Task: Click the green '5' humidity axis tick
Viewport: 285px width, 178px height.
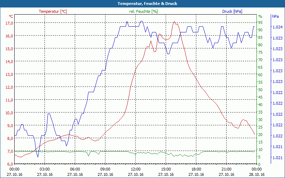Action: point(260,157)
